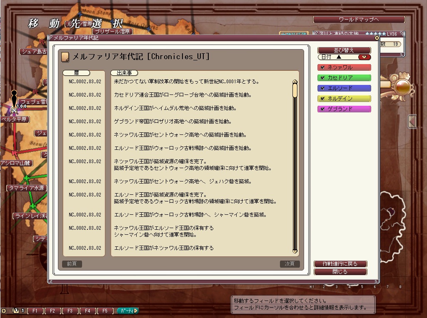This screenshot has height=318, width=427.
Task: Click 作戦進行に戻る button
Action: click(x=340, y=264)
